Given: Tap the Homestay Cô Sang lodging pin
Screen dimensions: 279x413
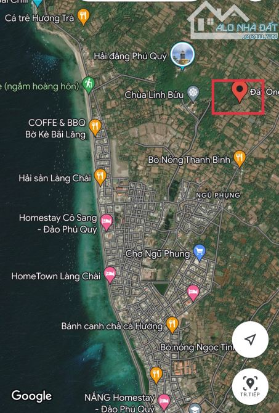Looking at the screenshot, I should [x=107, y=222].
